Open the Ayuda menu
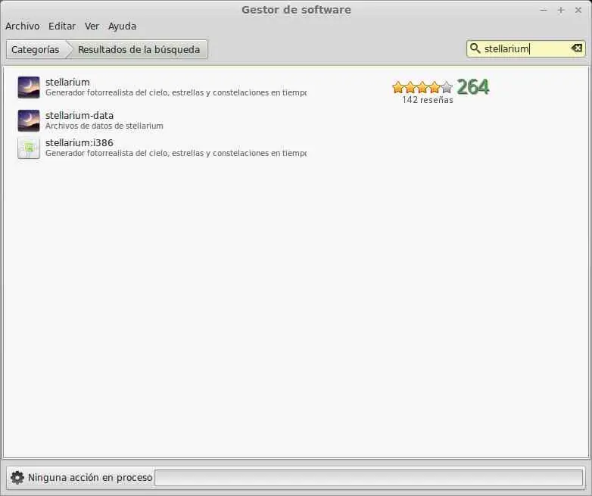592x496 pixels. [x=123, y=26]
